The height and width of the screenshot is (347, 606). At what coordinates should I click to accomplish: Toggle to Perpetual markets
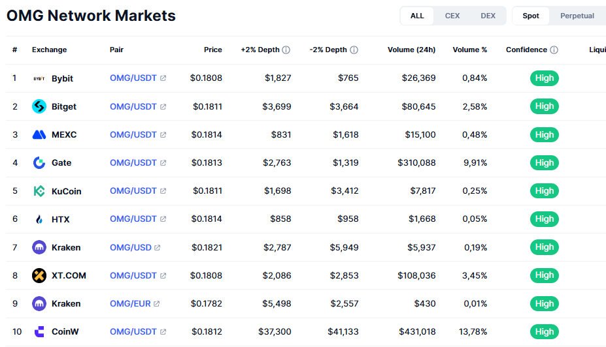click(x=577, y=16)
